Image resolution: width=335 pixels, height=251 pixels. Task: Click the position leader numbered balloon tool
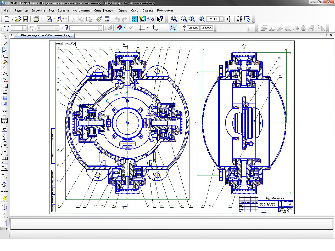tap(5, 144)
